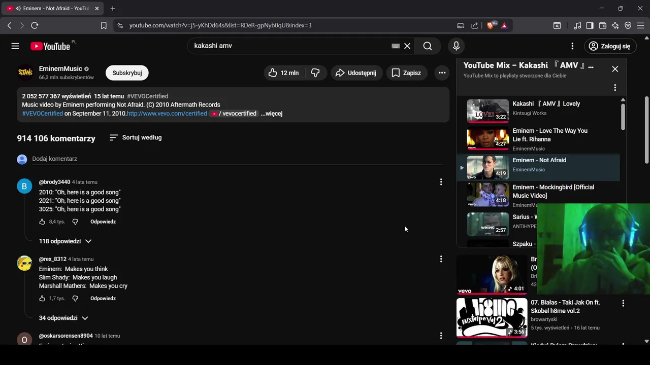The image size is (650, 365).
Task: Open Sortuj według comment sorting
Action: tap(136, 137)
